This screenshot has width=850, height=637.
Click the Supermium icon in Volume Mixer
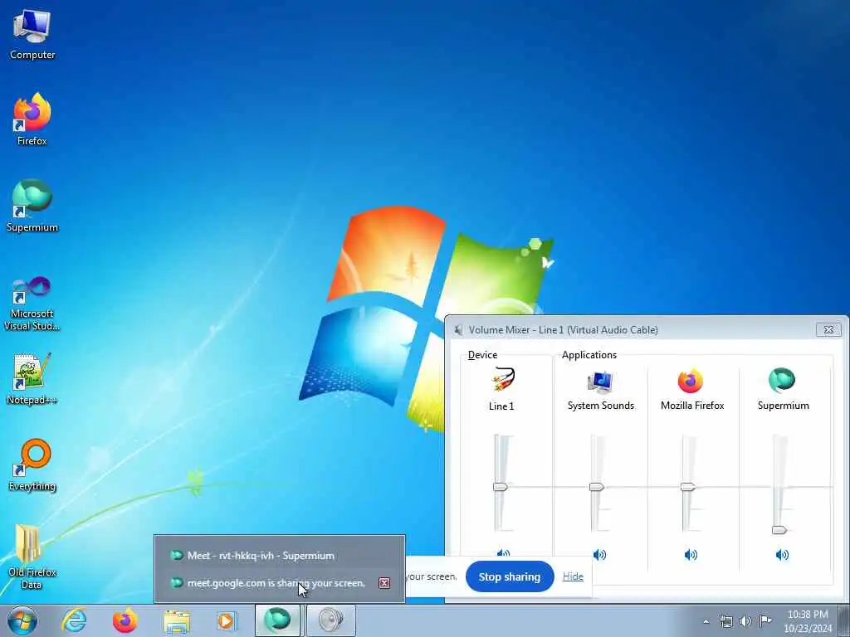pos(782,380)
